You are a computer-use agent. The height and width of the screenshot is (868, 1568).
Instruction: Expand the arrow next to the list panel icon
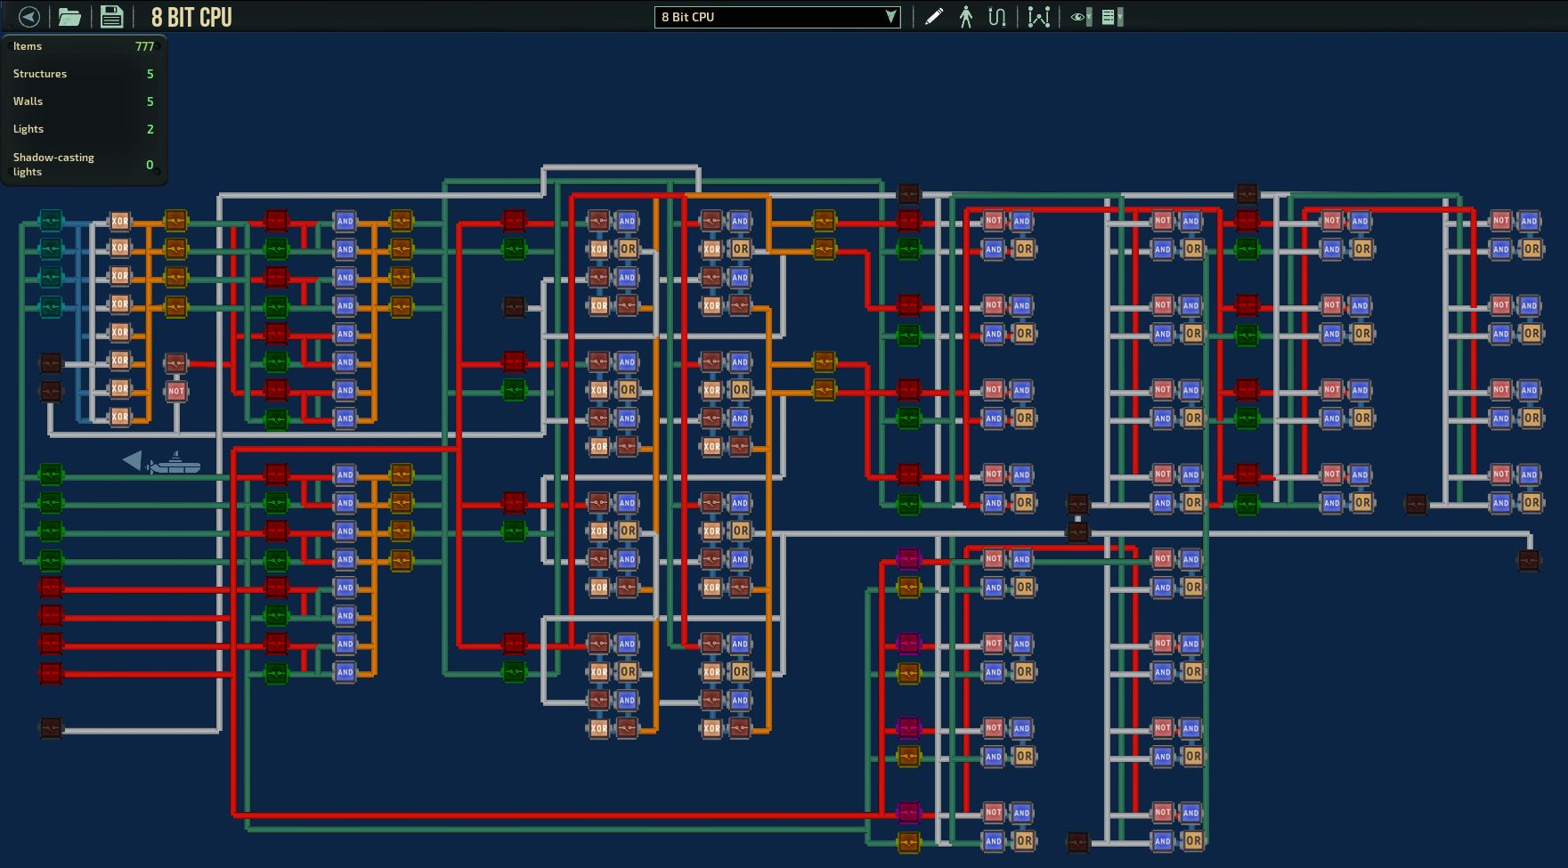click(x=1123, y=16)
